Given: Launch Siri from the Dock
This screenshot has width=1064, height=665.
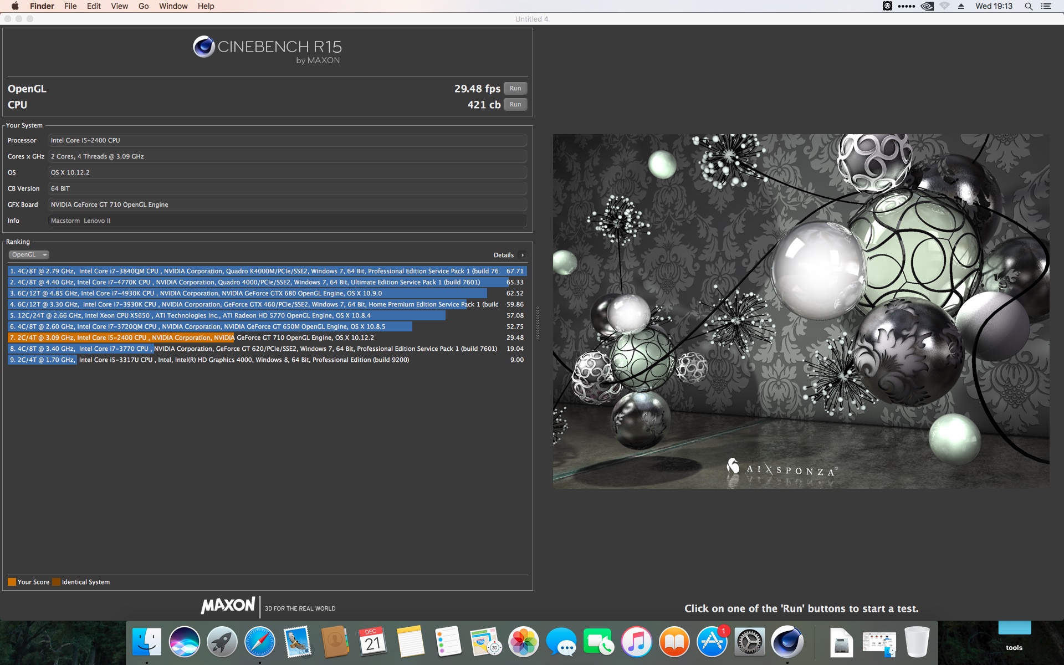Looking at the screenshot, I should click(184, 642).
